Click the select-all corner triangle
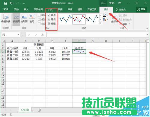This screenshot has width=150, height=117. point(4,41)
